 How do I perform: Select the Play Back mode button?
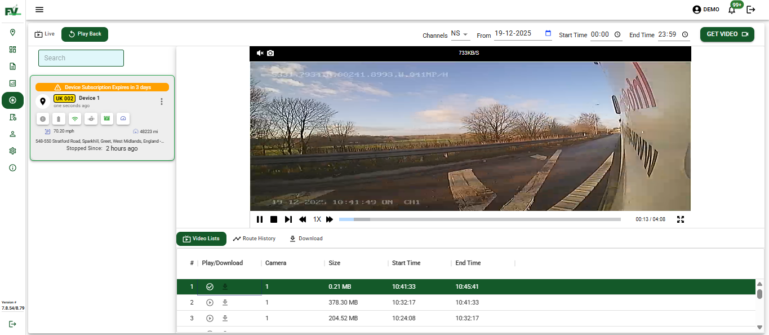[x=85, y=34]
